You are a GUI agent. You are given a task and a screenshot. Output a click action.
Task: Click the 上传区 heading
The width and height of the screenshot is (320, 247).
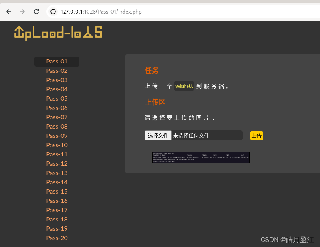tap(155, 102)
